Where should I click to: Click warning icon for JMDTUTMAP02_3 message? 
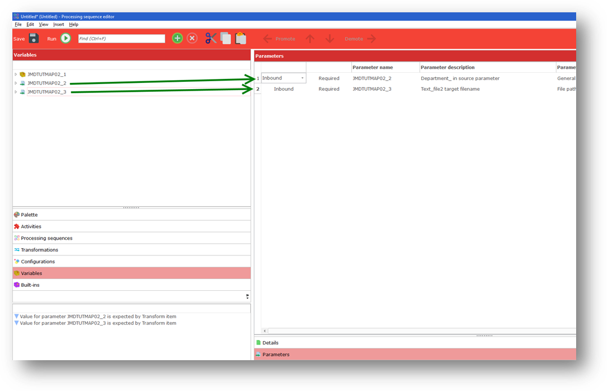click(16, 323)
